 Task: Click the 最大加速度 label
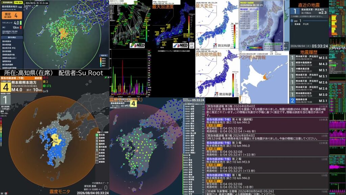coord(163,7)
